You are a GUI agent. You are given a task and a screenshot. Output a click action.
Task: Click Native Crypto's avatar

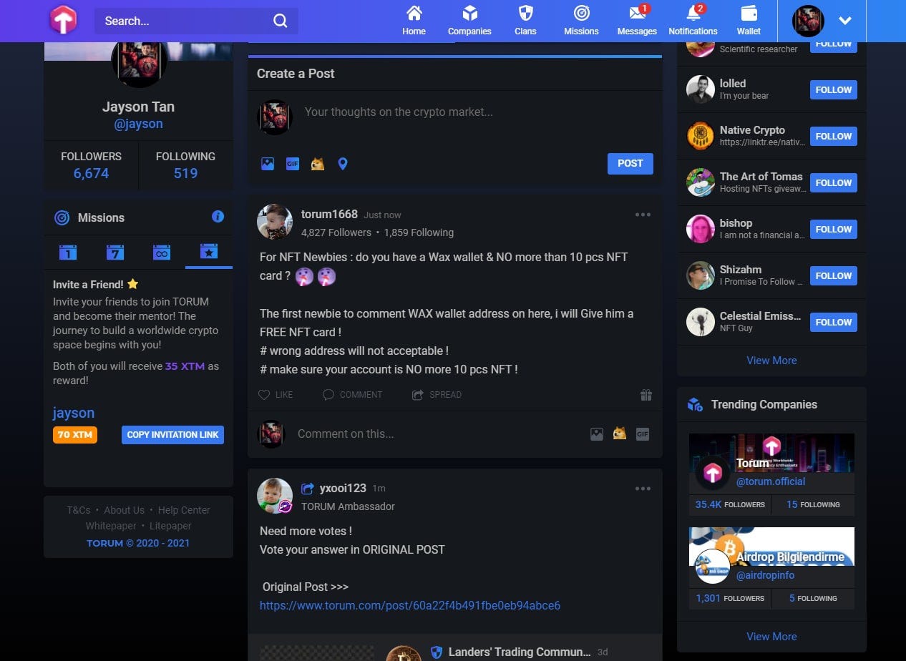(x=701, y=136)
